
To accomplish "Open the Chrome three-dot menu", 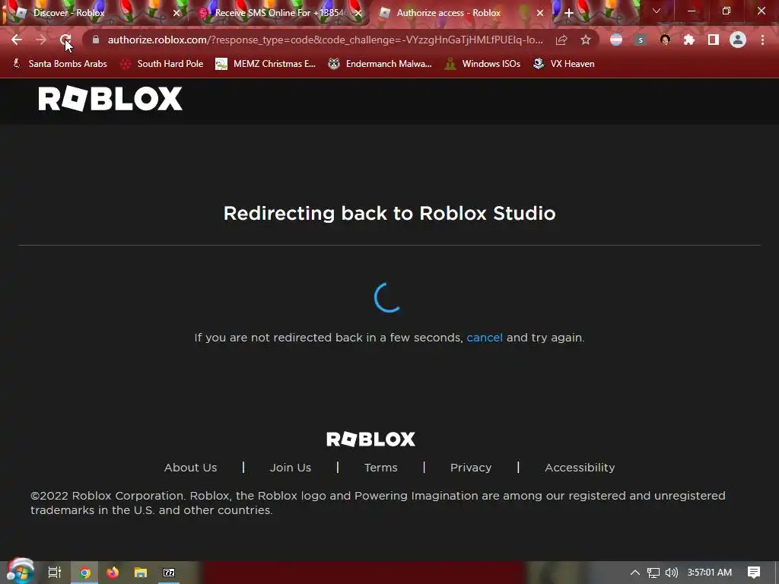I will coord(762,40).
